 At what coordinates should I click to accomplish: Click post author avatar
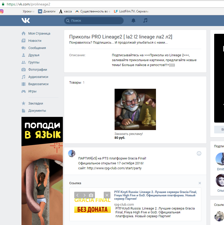72,154
